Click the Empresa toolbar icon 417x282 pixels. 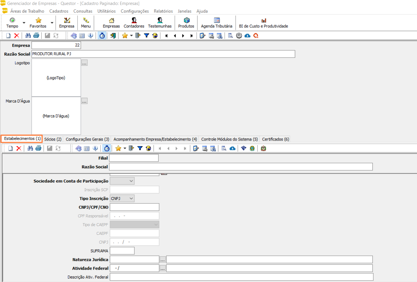point(67,23)
